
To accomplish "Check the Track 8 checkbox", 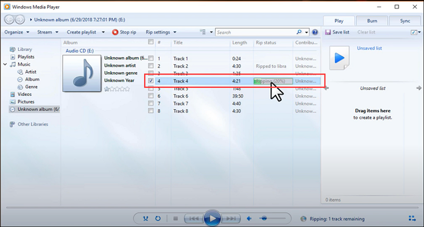I will coord(151,111).
